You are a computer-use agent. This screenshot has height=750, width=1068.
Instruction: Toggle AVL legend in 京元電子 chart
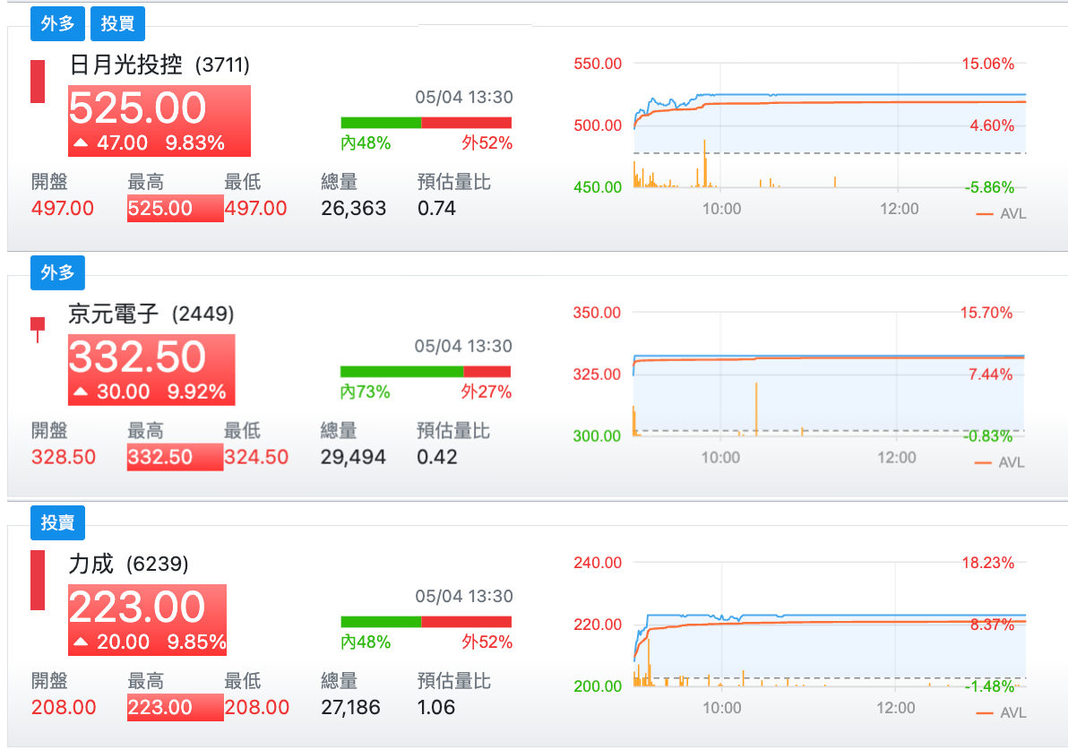[999, 462]
